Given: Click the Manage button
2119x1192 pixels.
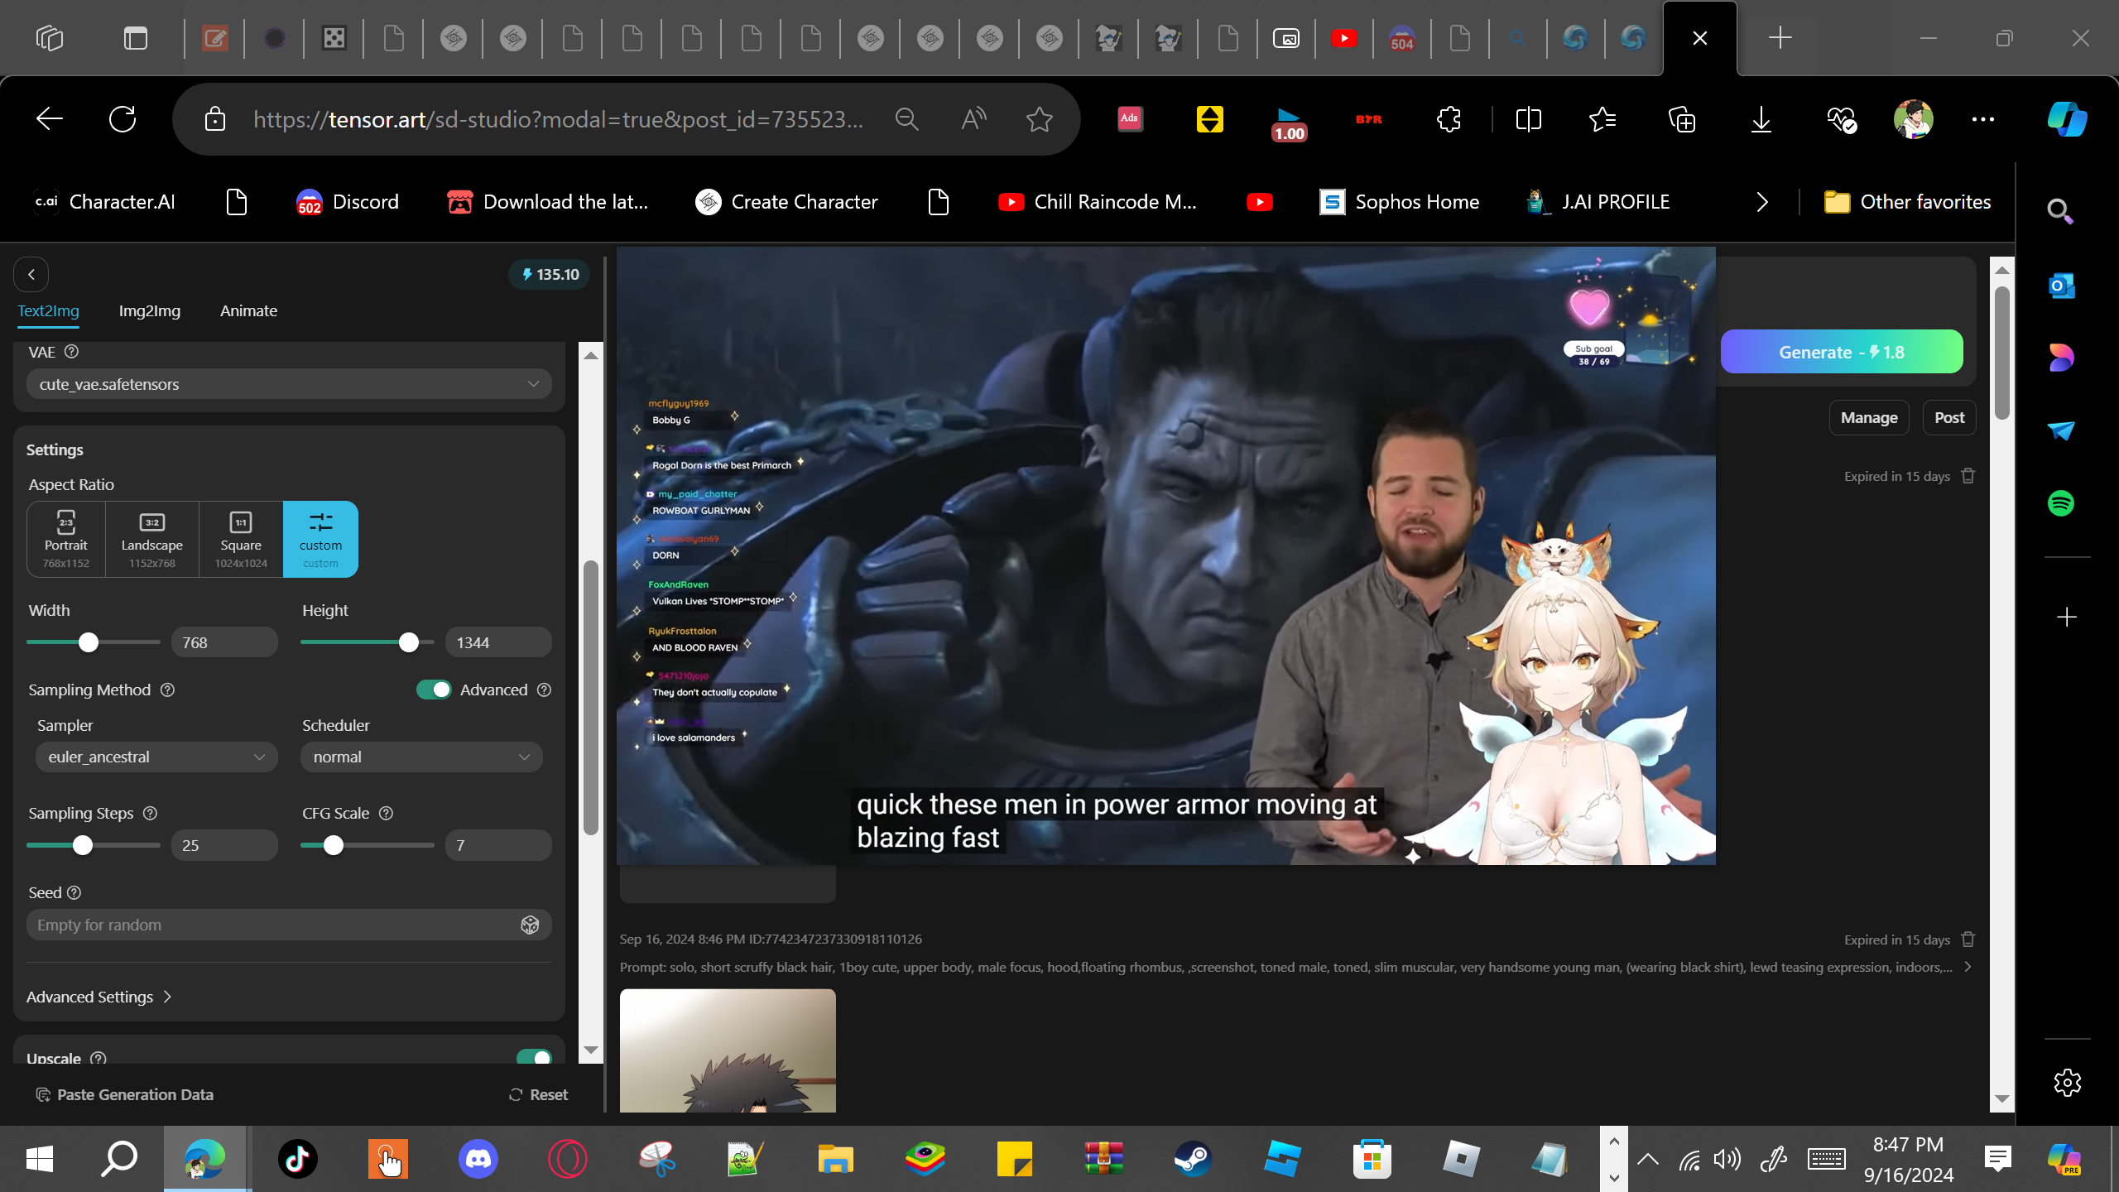Looking at the screenshot, I should [x=1869, y=418].
